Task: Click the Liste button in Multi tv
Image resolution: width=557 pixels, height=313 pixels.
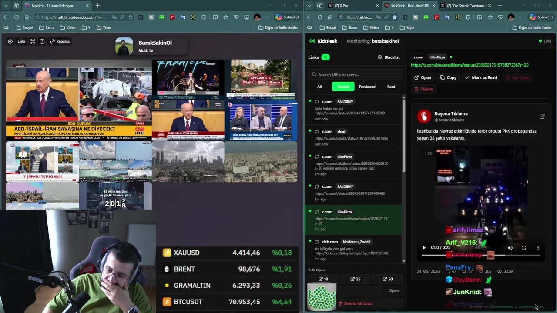Action: click(21, 42)
